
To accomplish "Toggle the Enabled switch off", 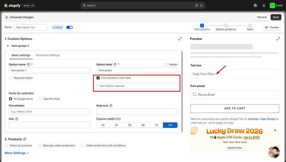I will click(x=69, y=27).
